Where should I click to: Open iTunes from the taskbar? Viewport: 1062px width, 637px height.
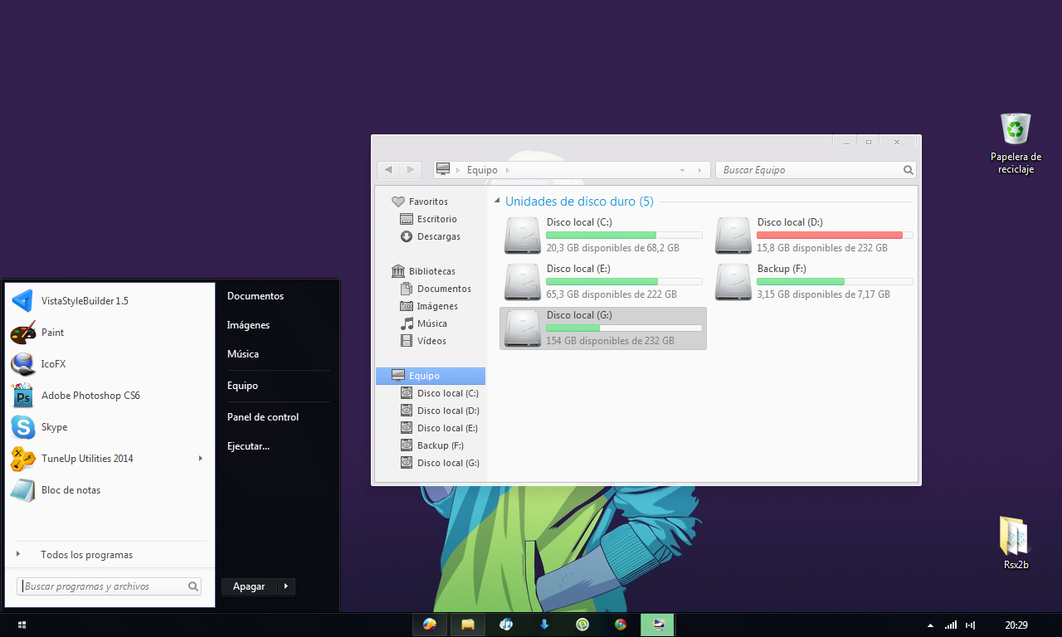point(506,625)
